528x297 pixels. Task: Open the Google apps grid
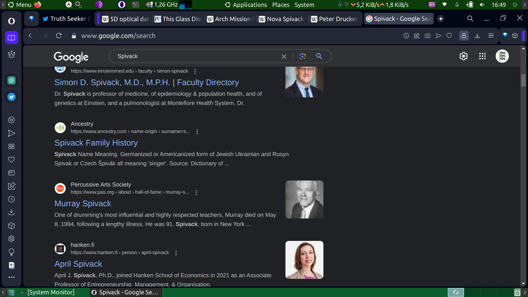pos(482,56)
